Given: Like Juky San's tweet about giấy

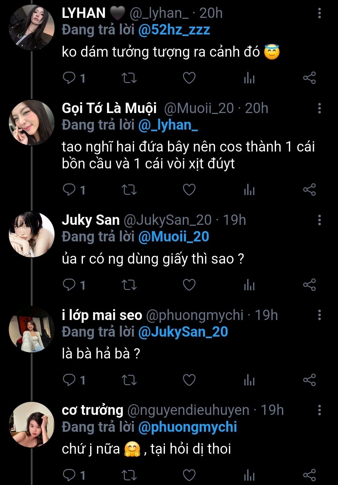Looking at the screenshot, I should coord(189,285).
